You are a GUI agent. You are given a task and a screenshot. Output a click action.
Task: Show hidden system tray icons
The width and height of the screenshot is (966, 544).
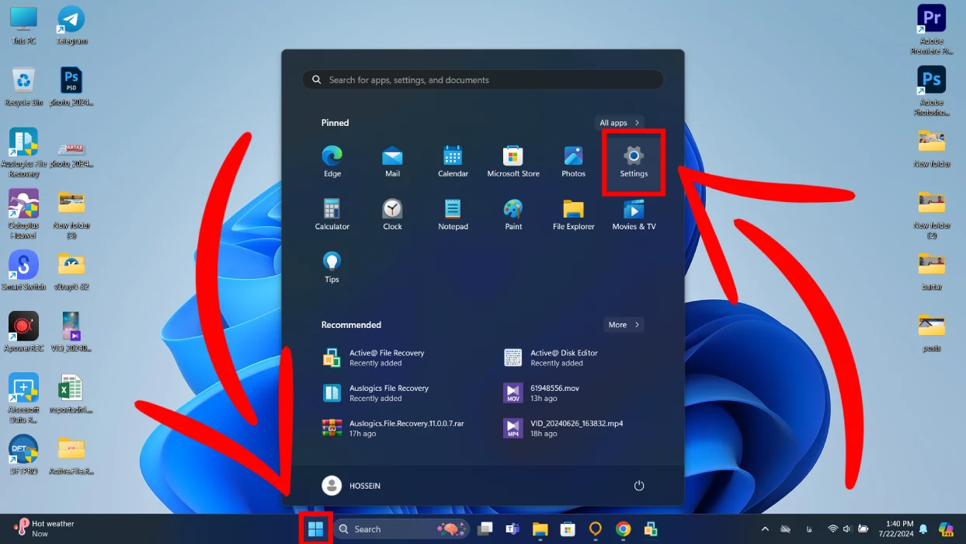pyautogui.click(x=765, y=528)
